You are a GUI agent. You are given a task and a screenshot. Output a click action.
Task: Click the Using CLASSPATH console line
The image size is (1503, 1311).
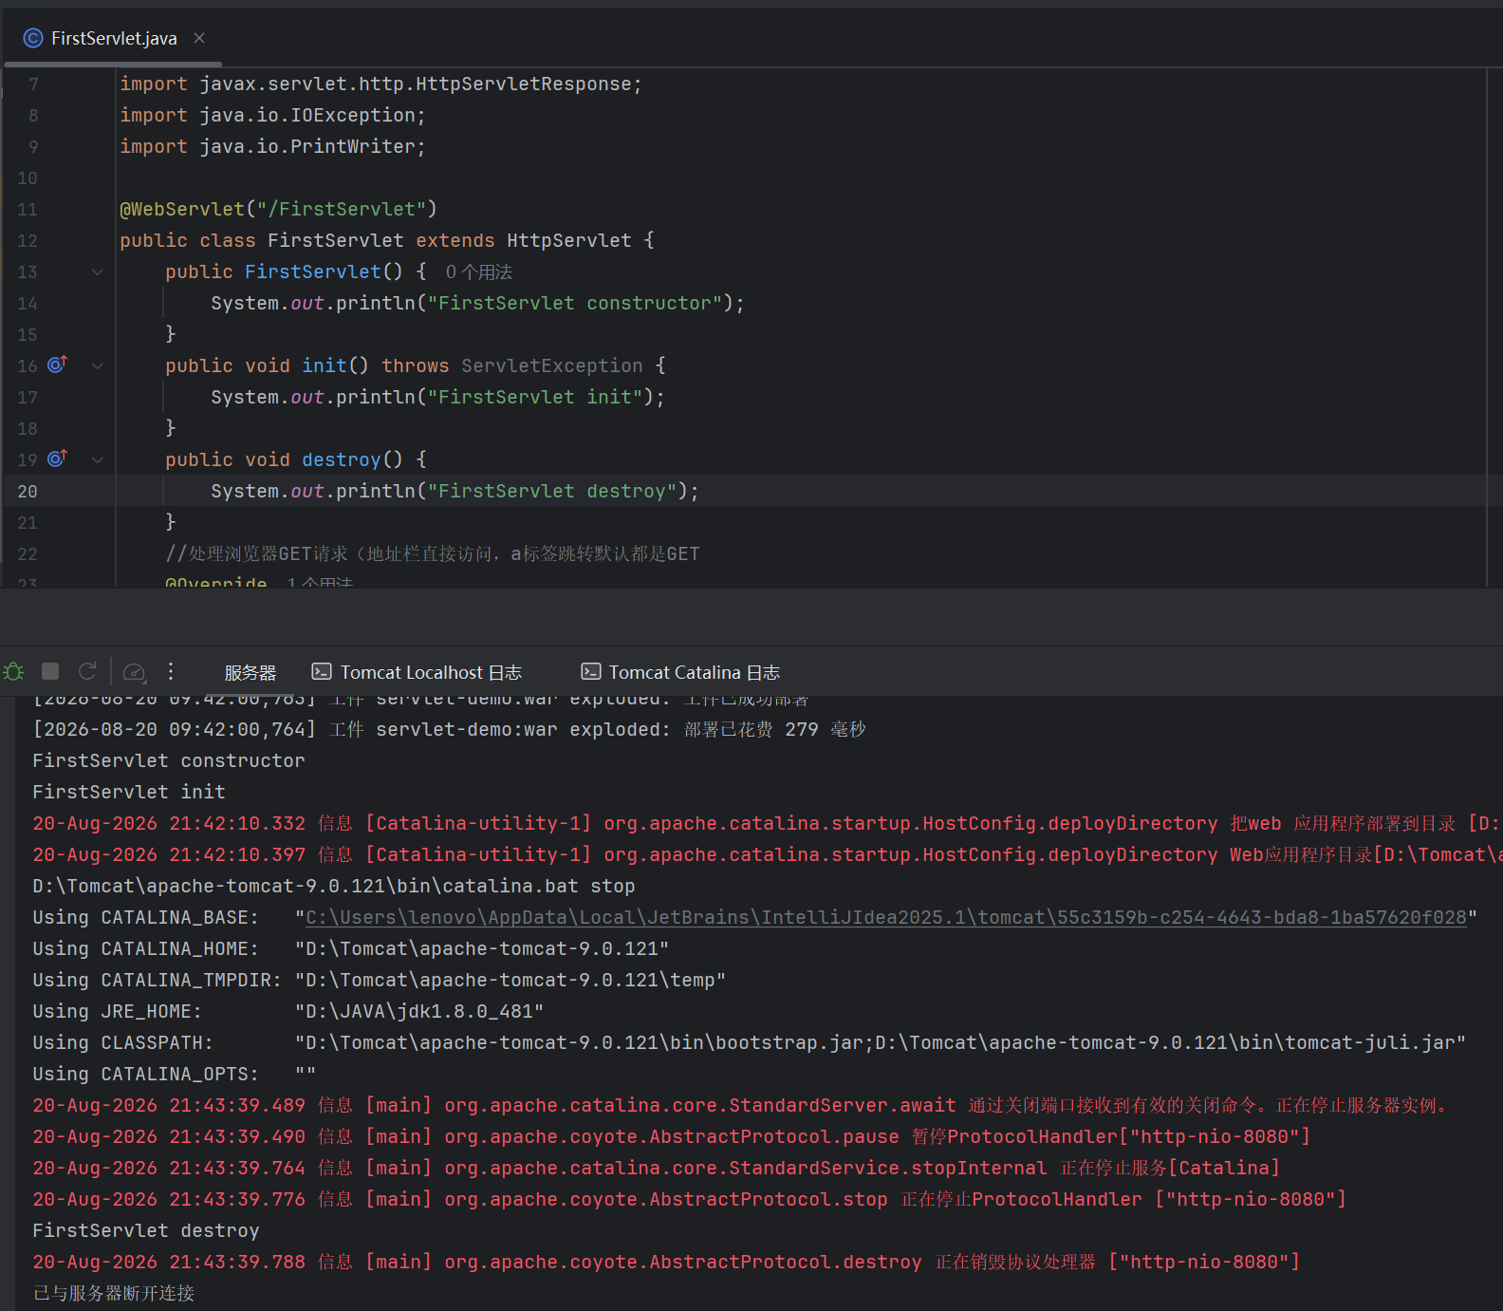(x=750, y=1042)
